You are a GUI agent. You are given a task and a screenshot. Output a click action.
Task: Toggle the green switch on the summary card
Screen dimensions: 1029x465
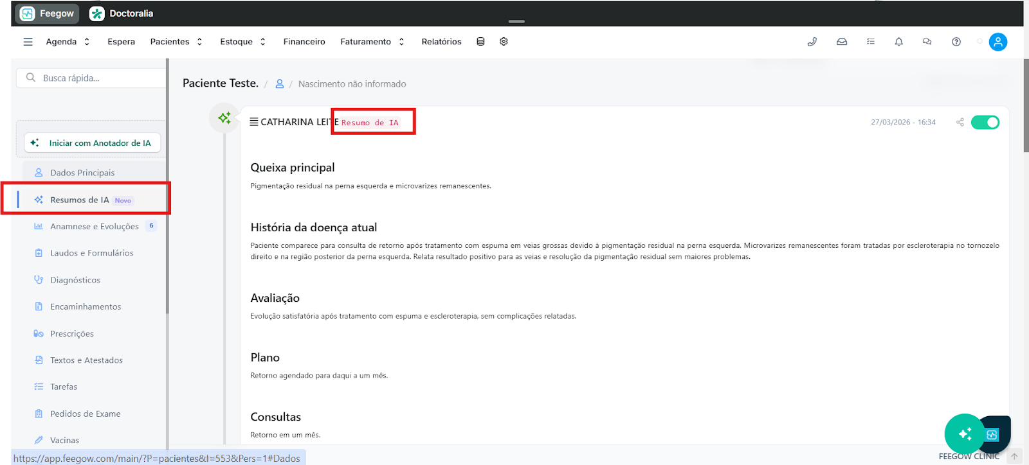[x=985, y=122]
